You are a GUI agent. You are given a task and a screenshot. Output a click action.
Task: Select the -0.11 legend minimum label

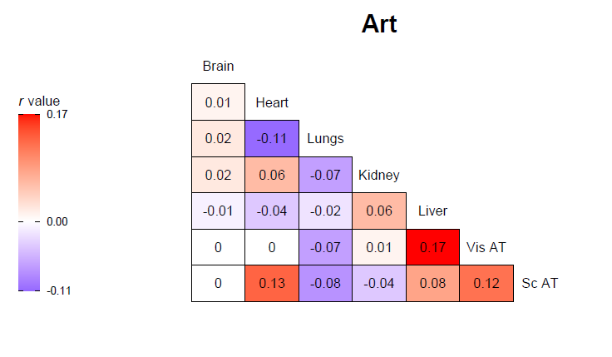57,290
